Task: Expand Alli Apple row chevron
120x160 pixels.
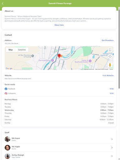Action: pos(112,148)
